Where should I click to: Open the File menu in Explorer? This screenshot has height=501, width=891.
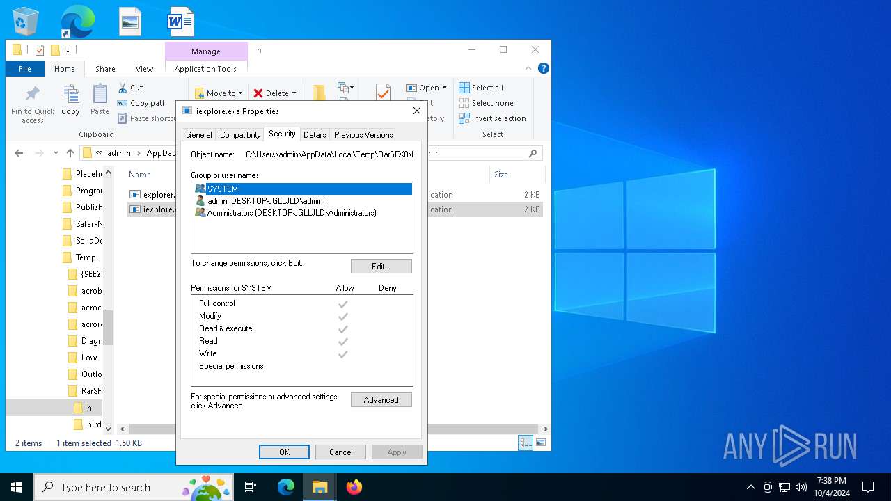(25, 69)
